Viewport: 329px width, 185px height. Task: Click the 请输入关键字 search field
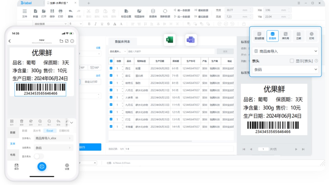click(x=171, y=52)
